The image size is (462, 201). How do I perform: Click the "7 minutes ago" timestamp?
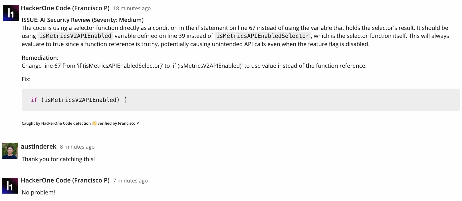[x=130, y=181]
